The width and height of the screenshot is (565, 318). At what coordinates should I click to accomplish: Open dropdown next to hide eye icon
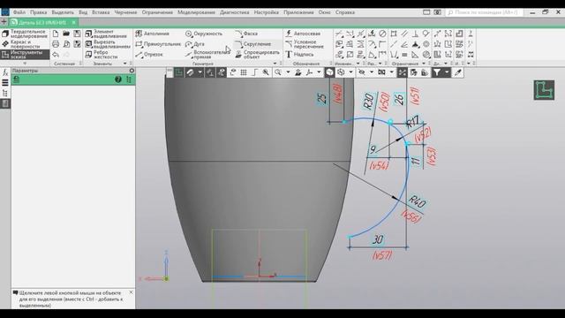(372, 72)
